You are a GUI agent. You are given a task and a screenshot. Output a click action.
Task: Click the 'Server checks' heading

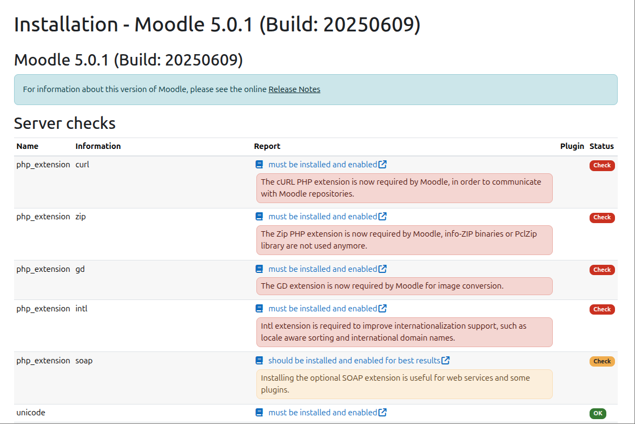[65, 123]
